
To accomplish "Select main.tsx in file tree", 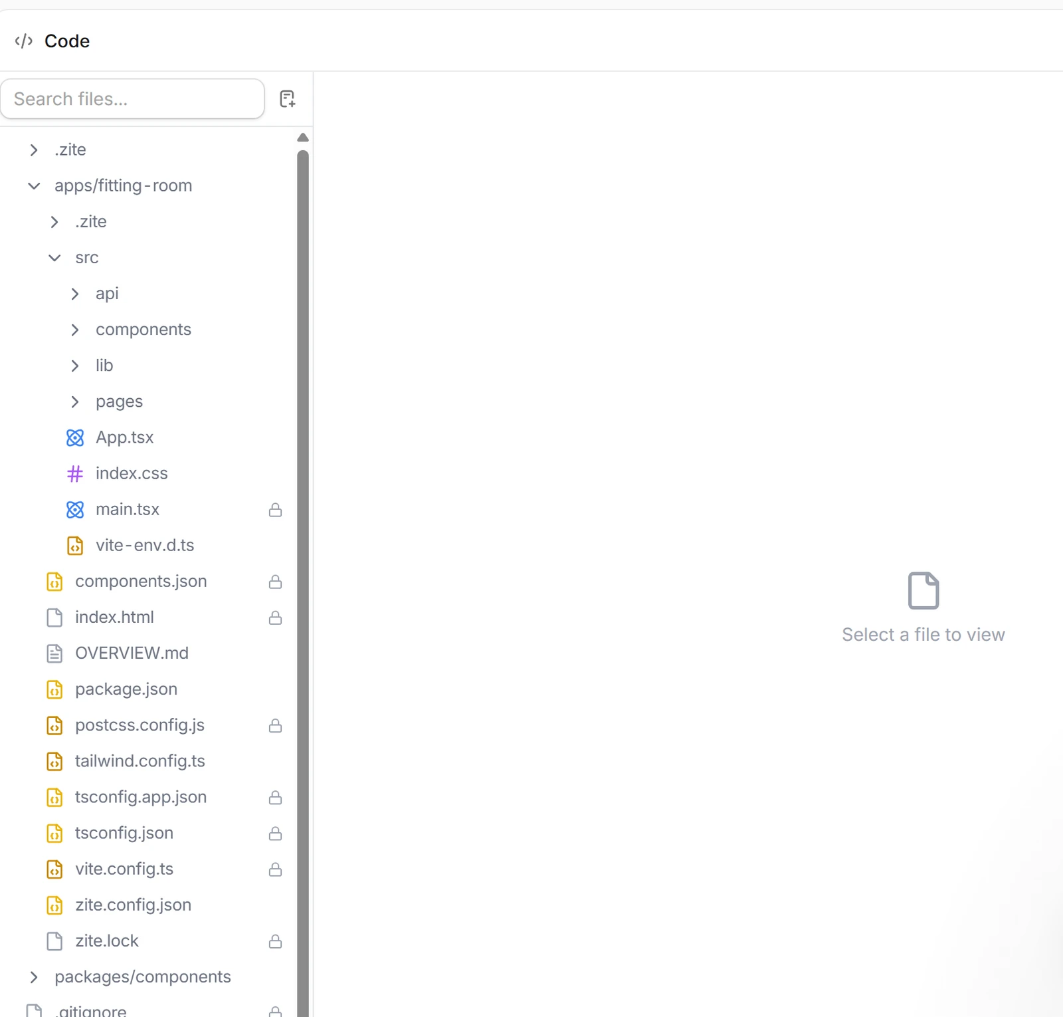I will coord(128,509).
